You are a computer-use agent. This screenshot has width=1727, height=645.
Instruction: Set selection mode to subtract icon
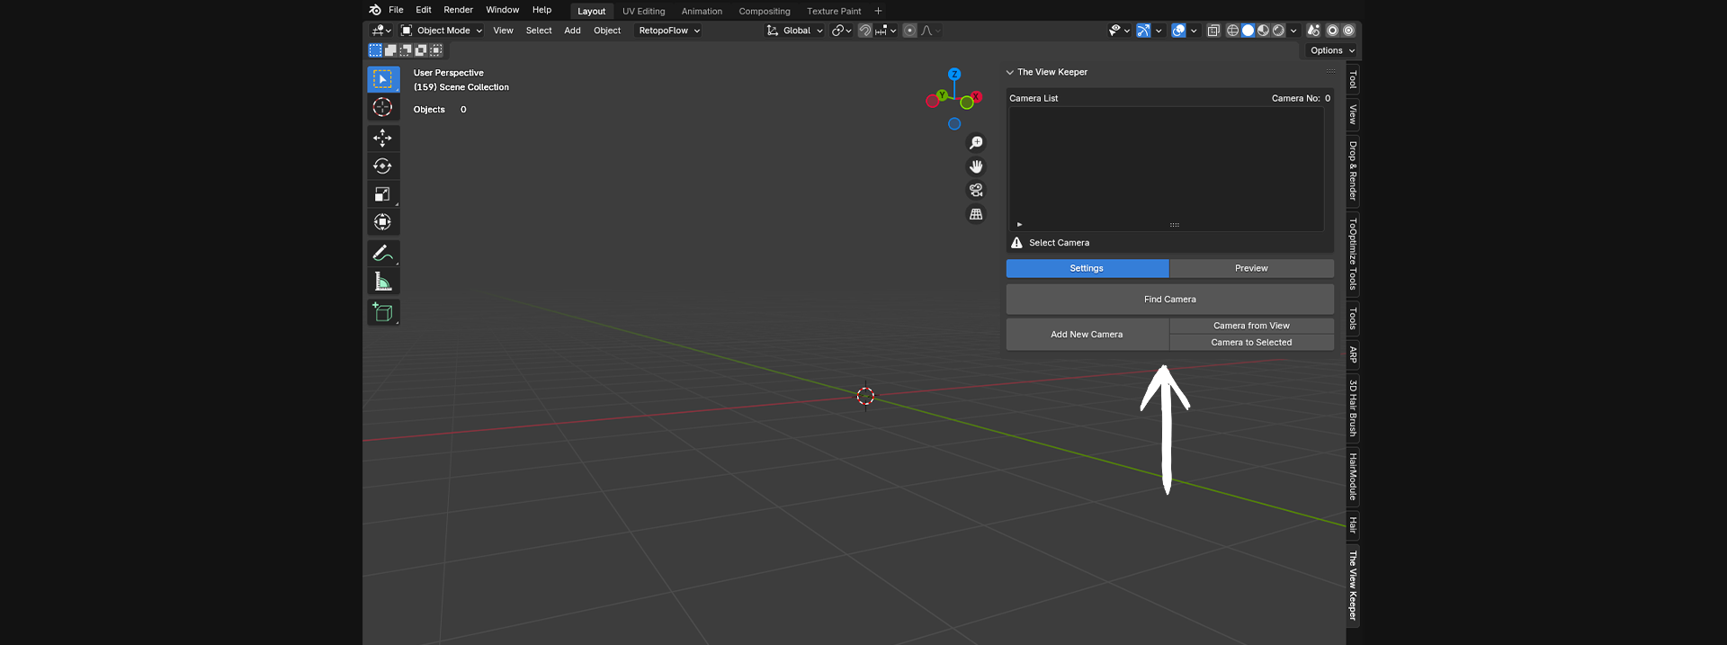[406, 50]
